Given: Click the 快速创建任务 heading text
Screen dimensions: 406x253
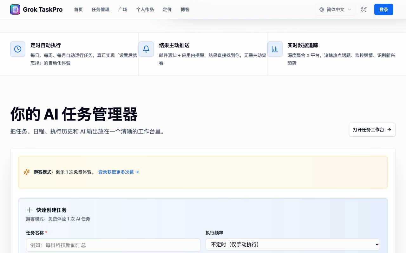Looking at the screenshot, I should tap(51, 210).
